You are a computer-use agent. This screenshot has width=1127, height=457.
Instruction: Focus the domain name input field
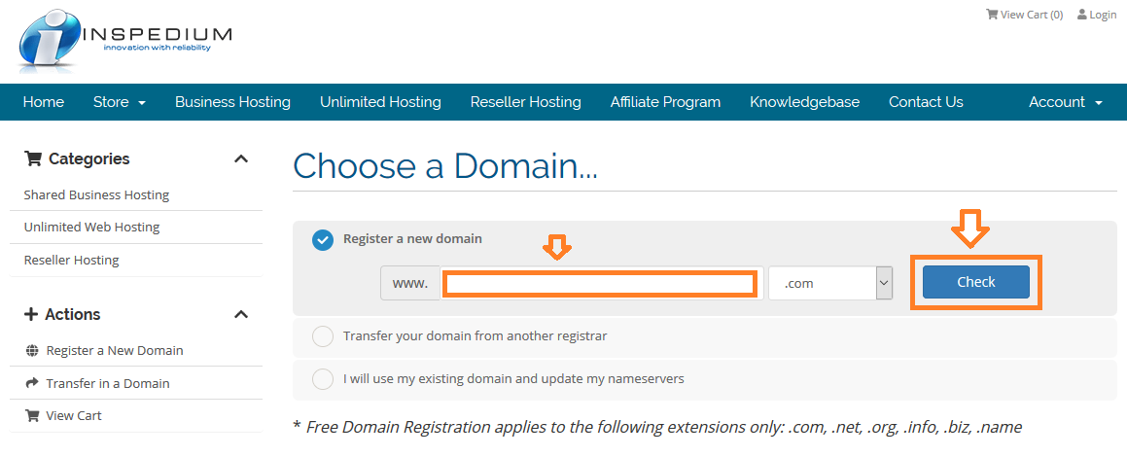(x=602, y=283)
